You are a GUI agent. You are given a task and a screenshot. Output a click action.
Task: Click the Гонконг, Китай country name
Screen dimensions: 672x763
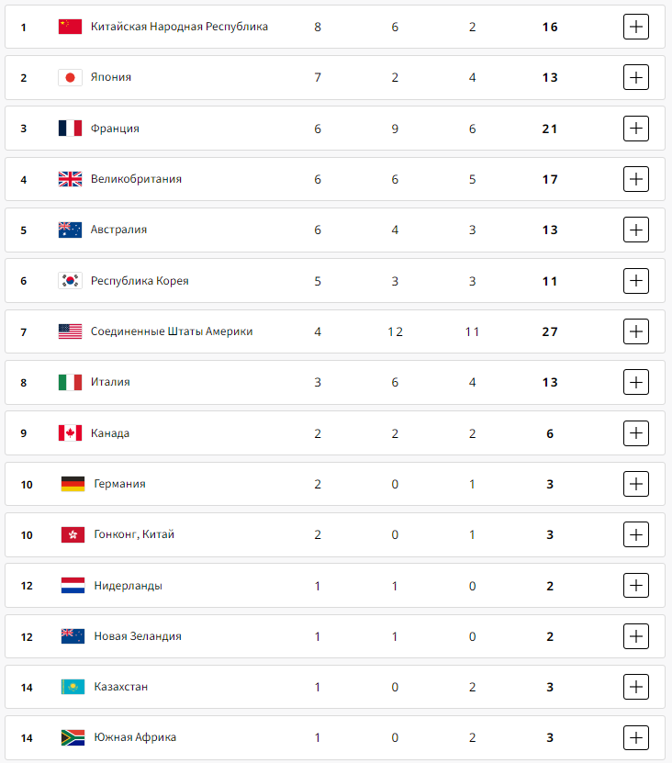[134, 534]
